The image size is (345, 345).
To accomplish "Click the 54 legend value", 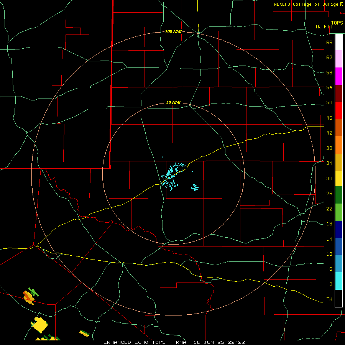I will (x=329, y=87).
